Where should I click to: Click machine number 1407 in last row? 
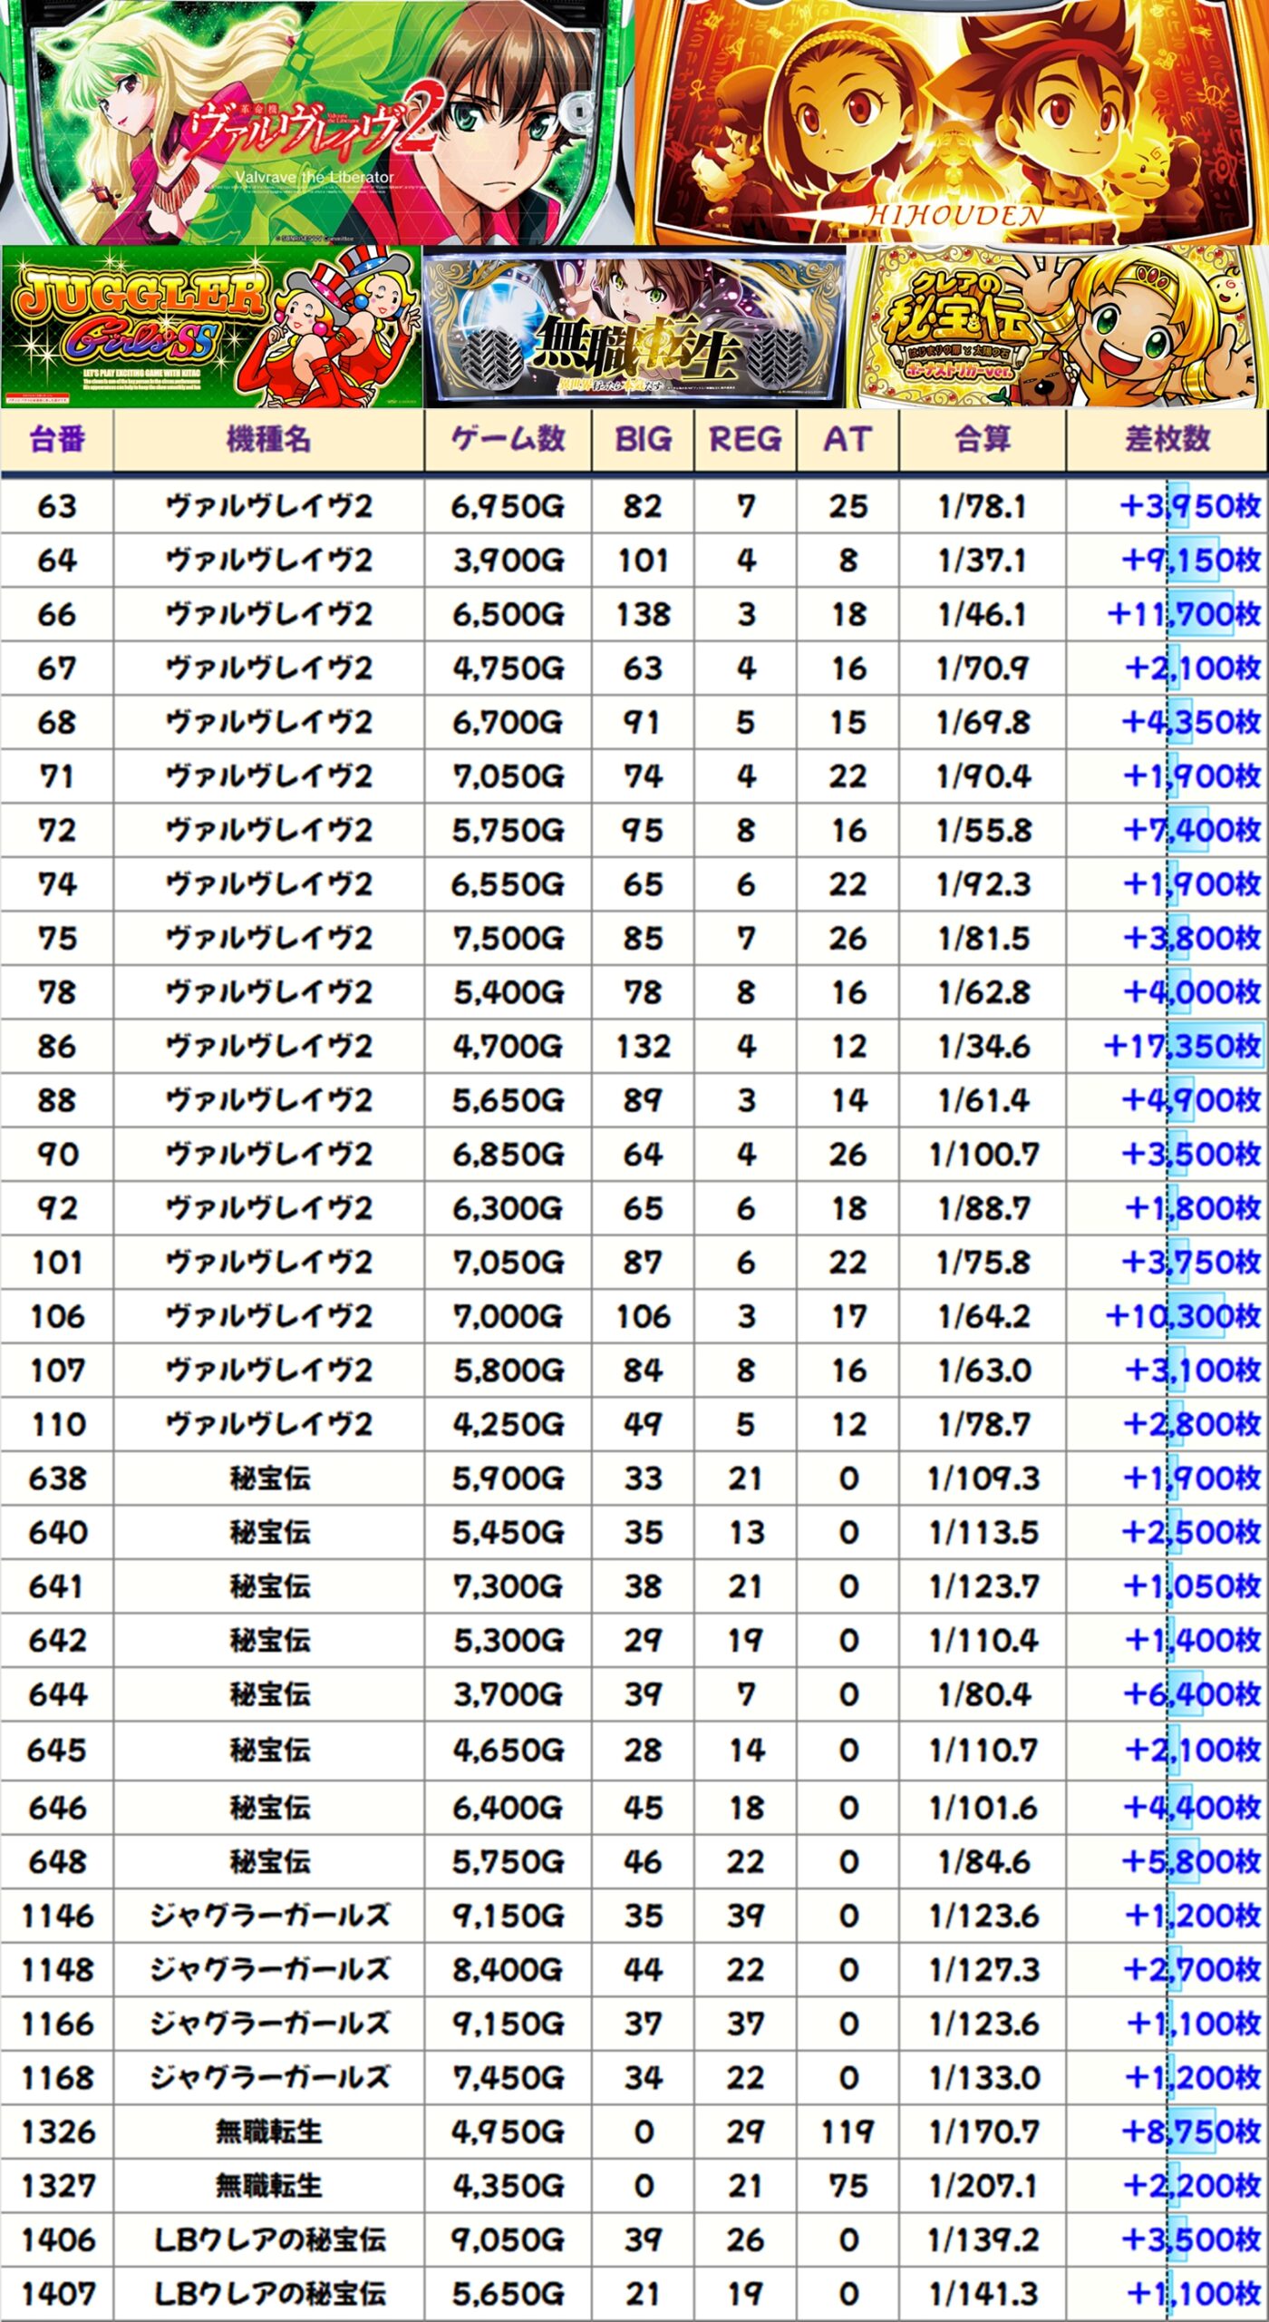[x=58, y=2293]
